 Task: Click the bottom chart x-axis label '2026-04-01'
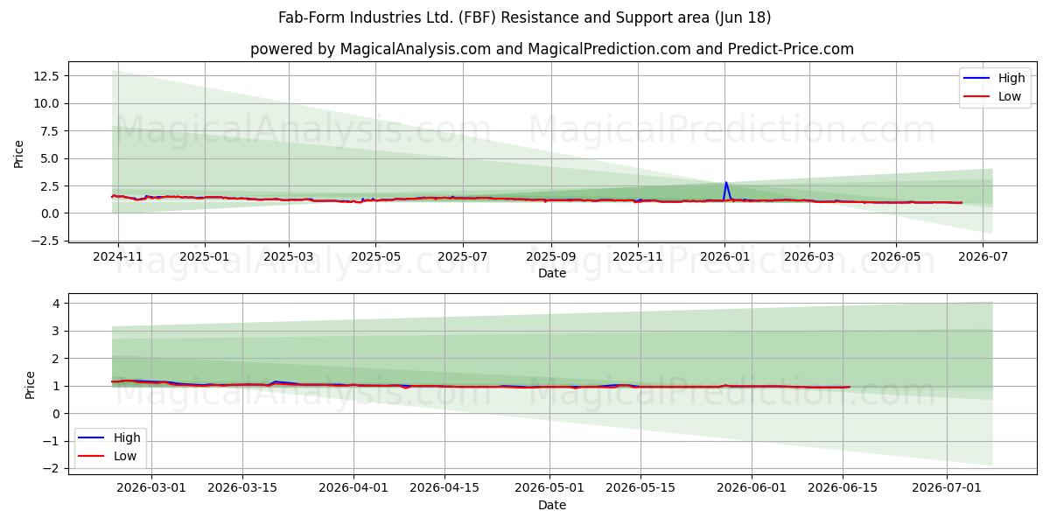pyautogui.click(x=353, y=488)
